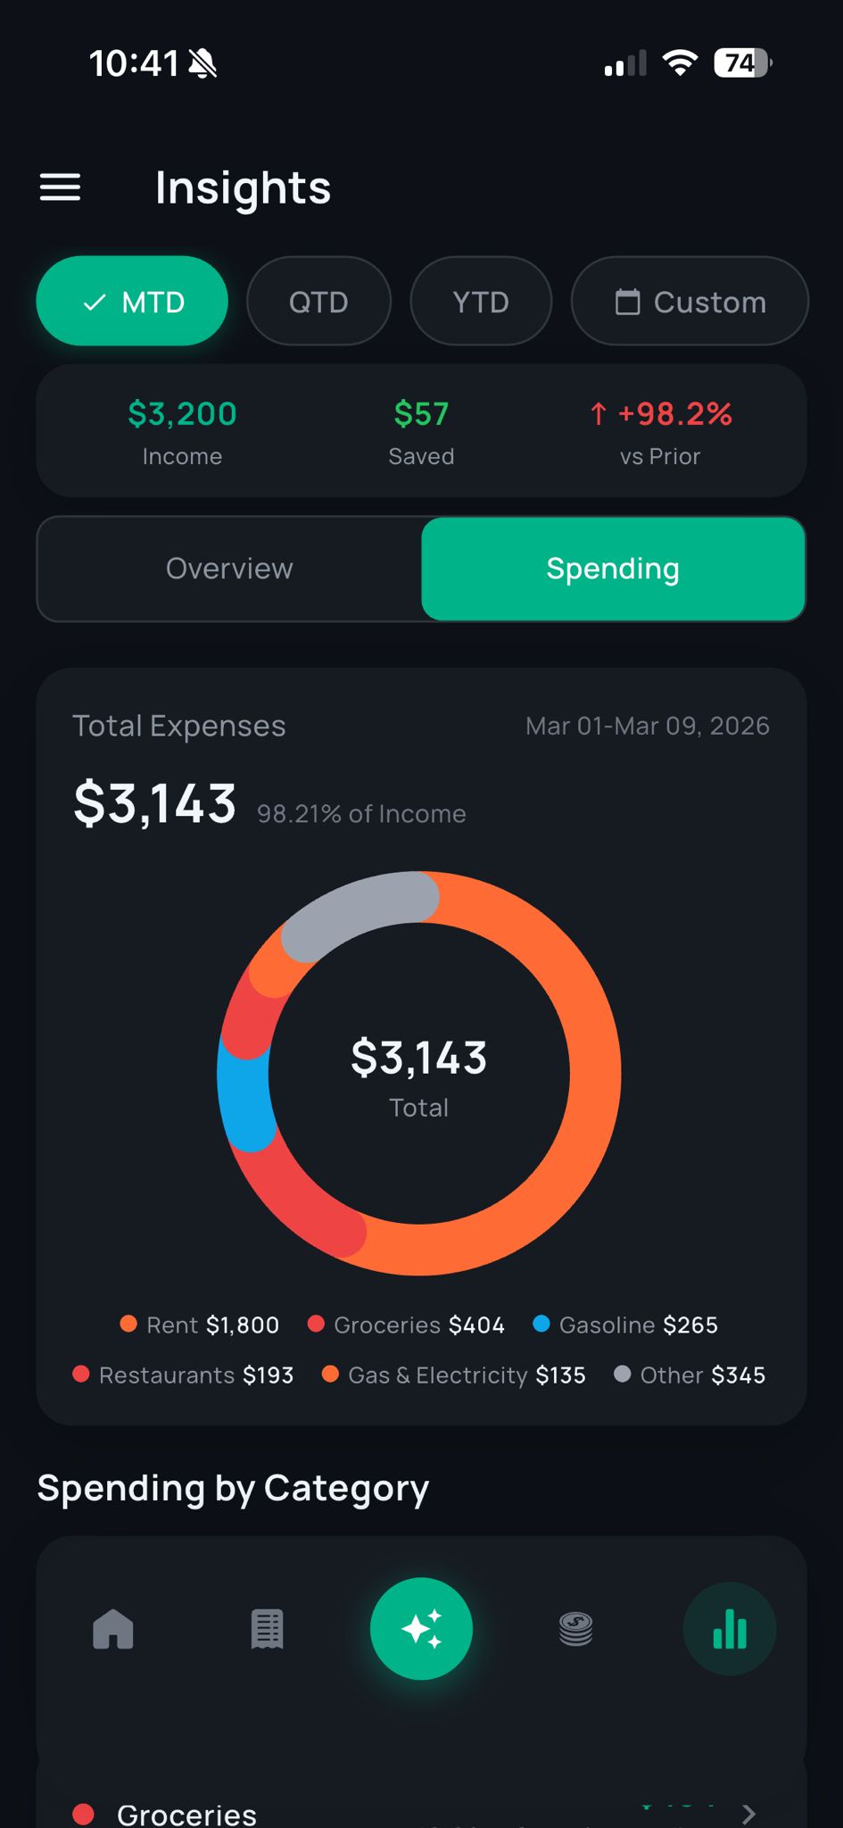Tap the donut chart total amount
The width and height of the screenshot is (843, 1828).
419,1057
